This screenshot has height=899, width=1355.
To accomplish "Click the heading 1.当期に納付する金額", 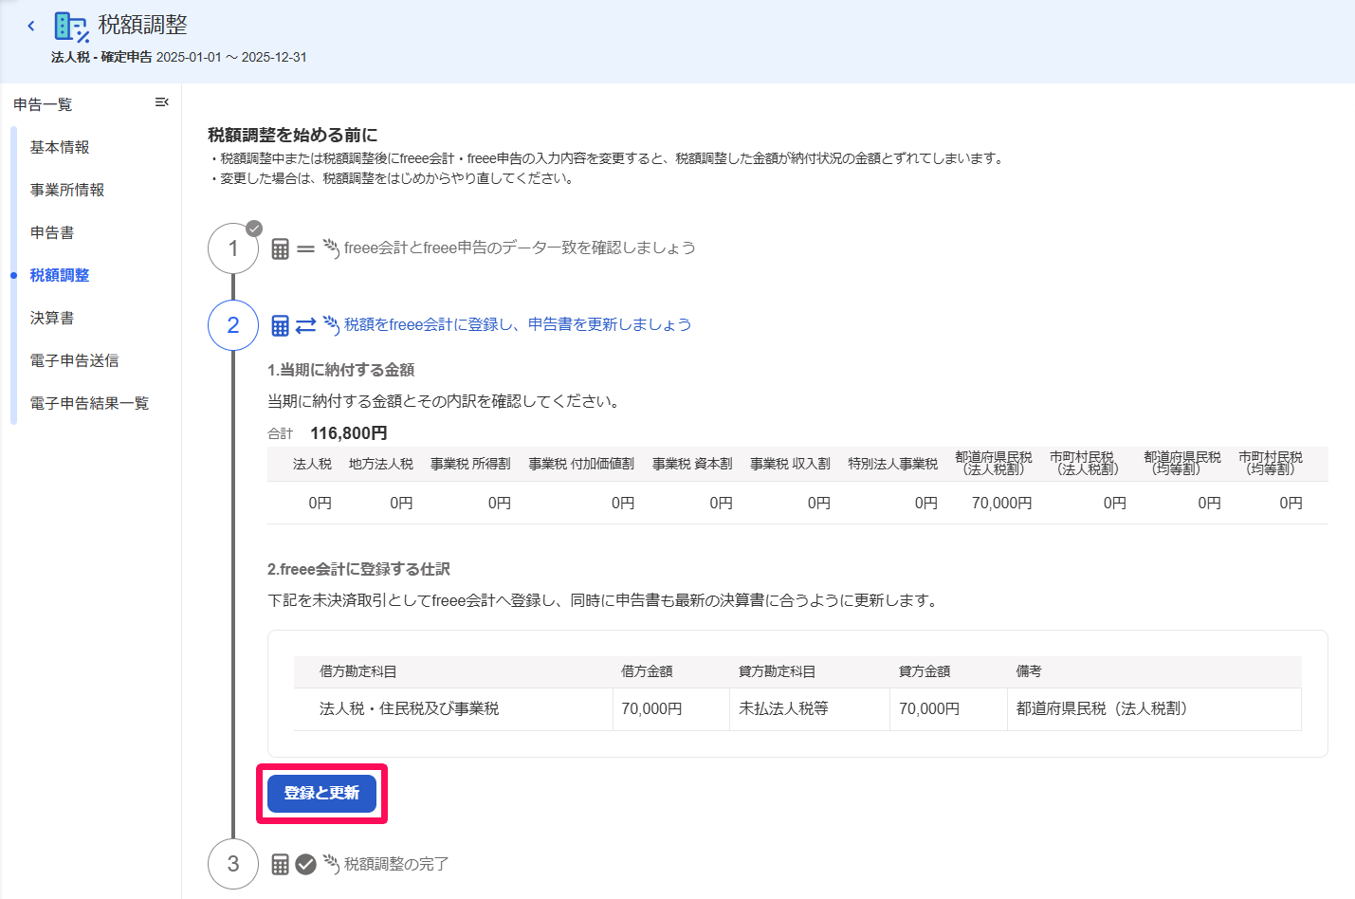I will coord(341,370).
